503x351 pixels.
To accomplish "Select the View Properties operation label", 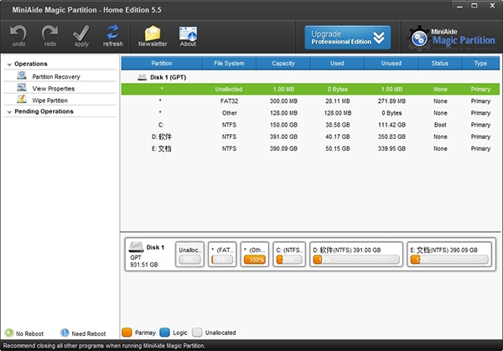I will [x=54, y=89].
